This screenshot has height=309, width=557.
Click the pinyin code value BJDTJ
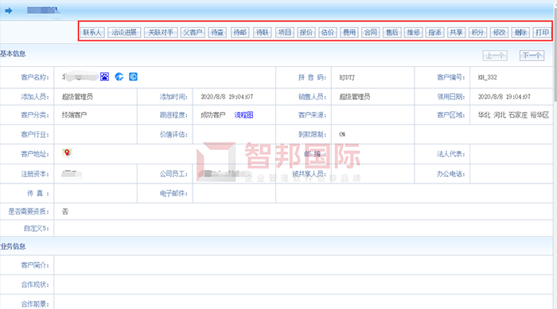click(x=347, y=77)
